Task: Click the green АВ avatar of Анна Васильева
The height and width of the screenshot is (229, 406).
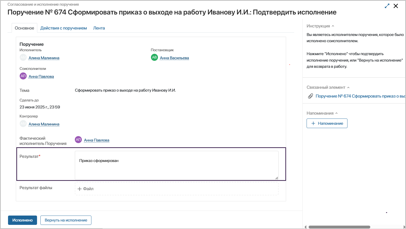Action: pyautogui.click(x=154, y=57)
